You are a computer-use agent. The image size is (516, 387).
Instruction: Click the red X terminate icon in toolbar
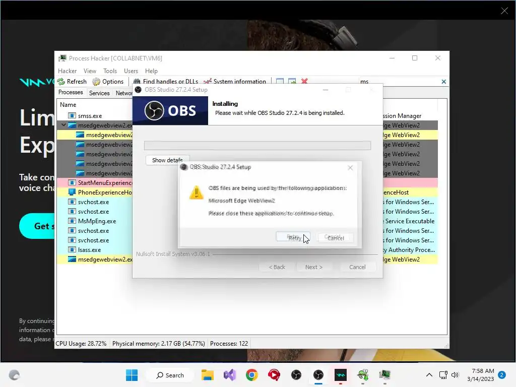[x=304, y=81]
